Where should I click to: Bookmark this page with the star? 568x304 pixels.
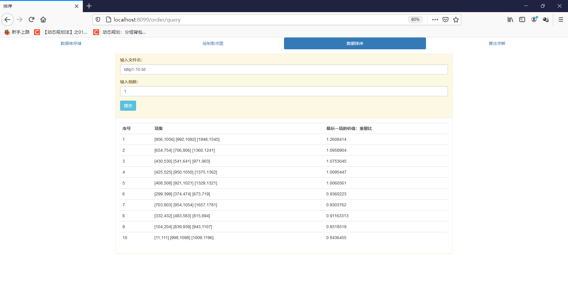456,20
